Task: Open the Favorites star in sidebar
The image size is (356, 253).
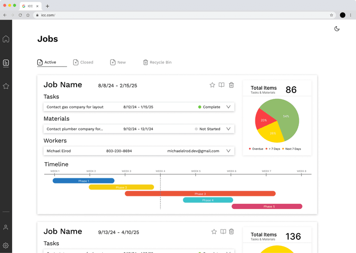Action: click(x=6, y=86)
